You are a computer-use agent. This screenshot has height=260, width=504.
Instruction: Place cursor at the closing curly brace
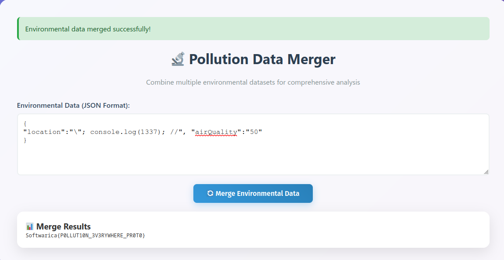coord(25,140)
